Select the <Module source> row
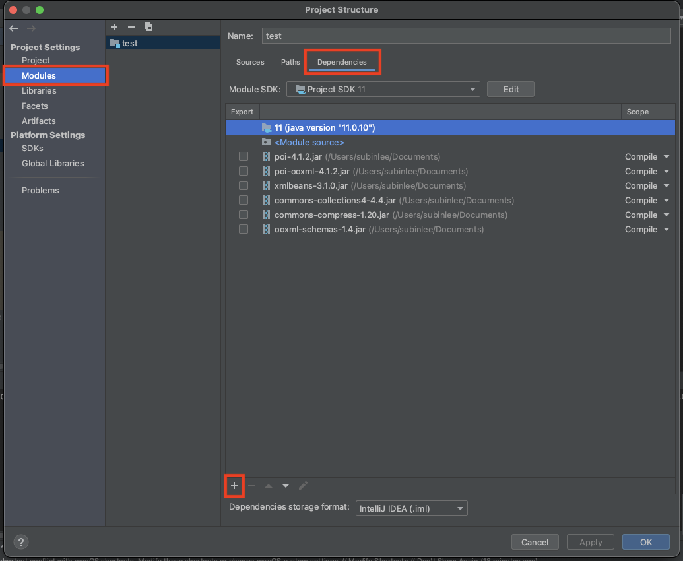 pyautogui.click(x=451, y=142)
